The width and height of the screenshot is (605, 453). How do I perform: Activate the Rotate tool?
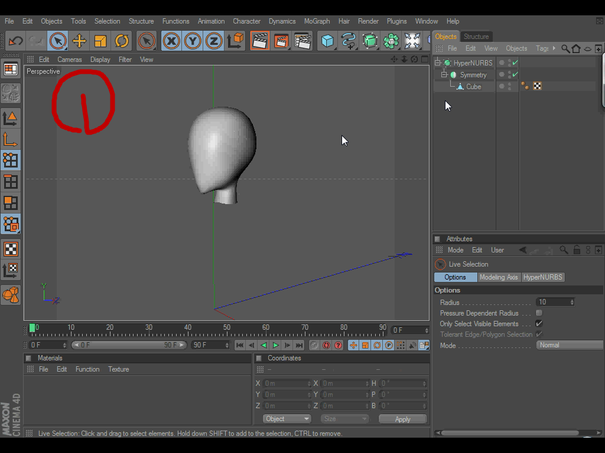click(x=122, y=41)
